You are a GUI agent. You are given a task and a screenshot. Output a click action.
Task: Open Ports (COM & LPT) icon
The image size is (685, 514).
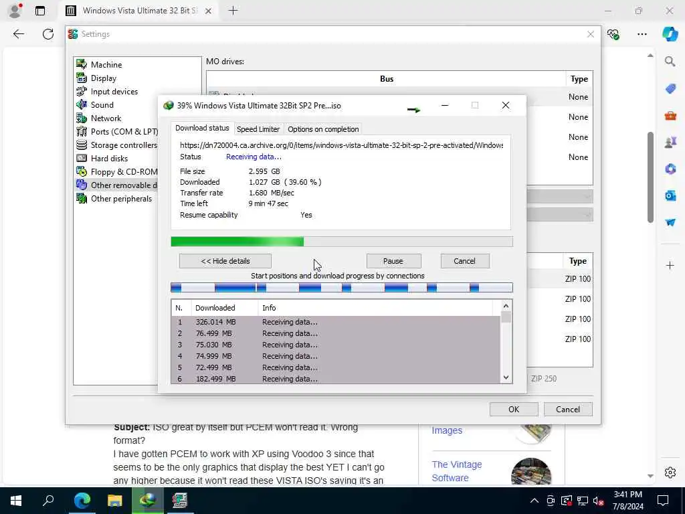[x=82, y=132]
